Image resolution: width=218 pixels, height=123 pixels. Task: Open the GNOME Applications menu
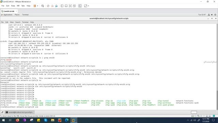pyautogui.click(x=8, y=15)
